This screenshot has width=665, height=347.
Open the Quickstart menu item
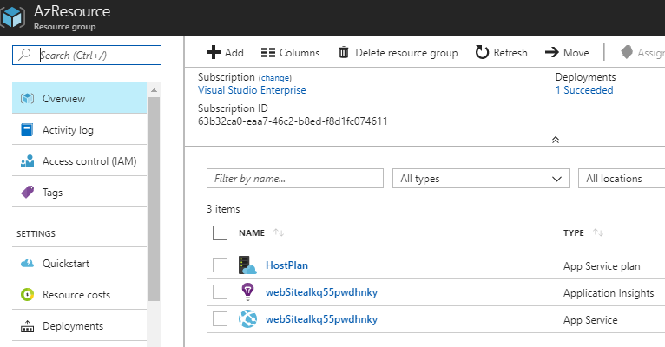(79, 263)
